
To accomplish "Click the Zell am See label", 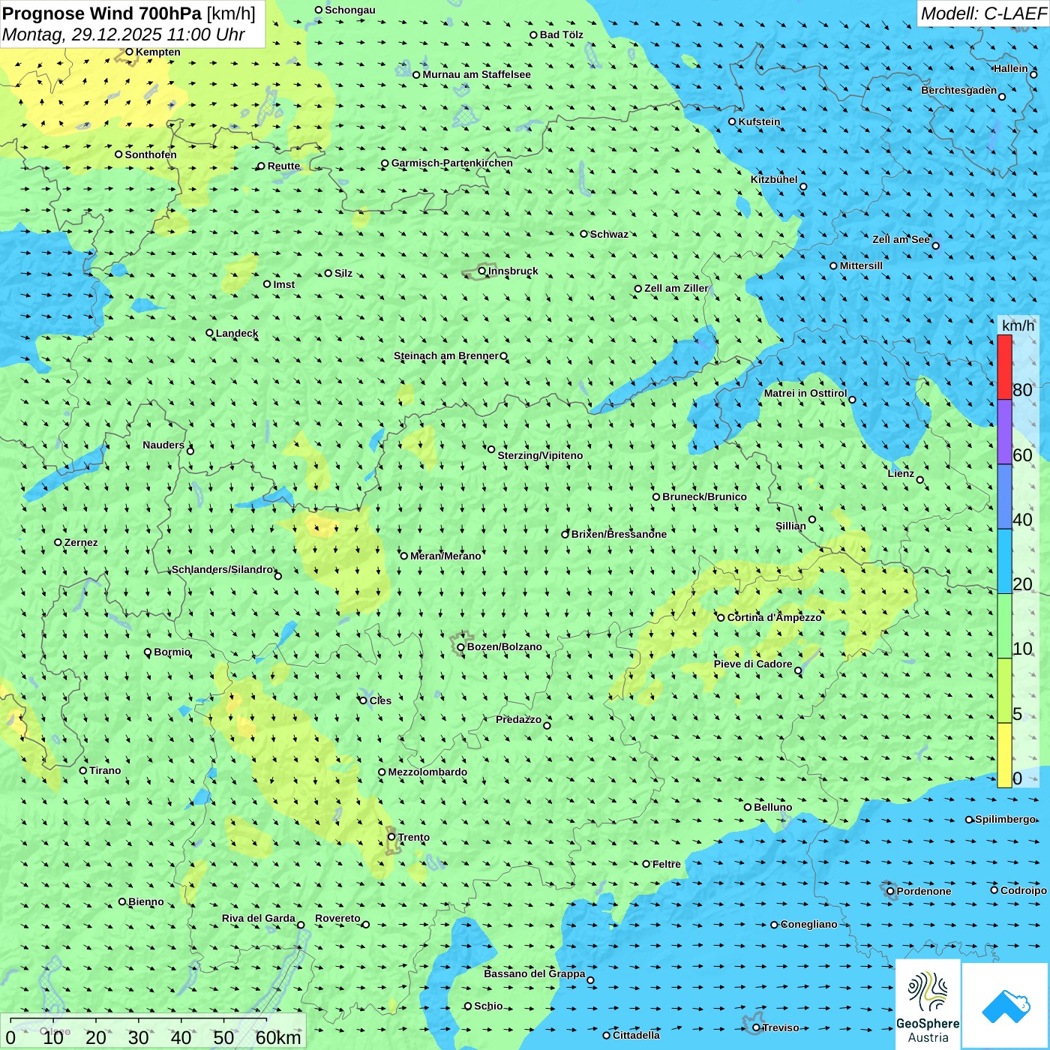I will click(x=901, y=239).
